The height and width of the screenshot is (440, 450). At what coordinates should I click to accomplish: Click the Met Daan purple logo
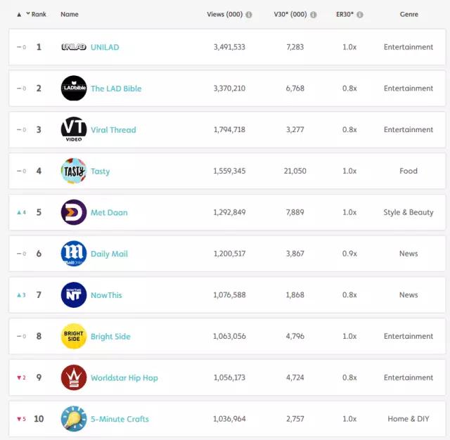tap(74, 212)
